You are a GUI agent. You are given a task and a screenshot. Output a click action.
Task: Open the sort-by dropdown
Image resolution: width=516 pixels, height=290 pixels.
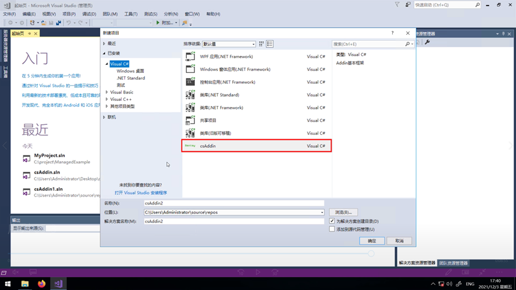[229, 44]
